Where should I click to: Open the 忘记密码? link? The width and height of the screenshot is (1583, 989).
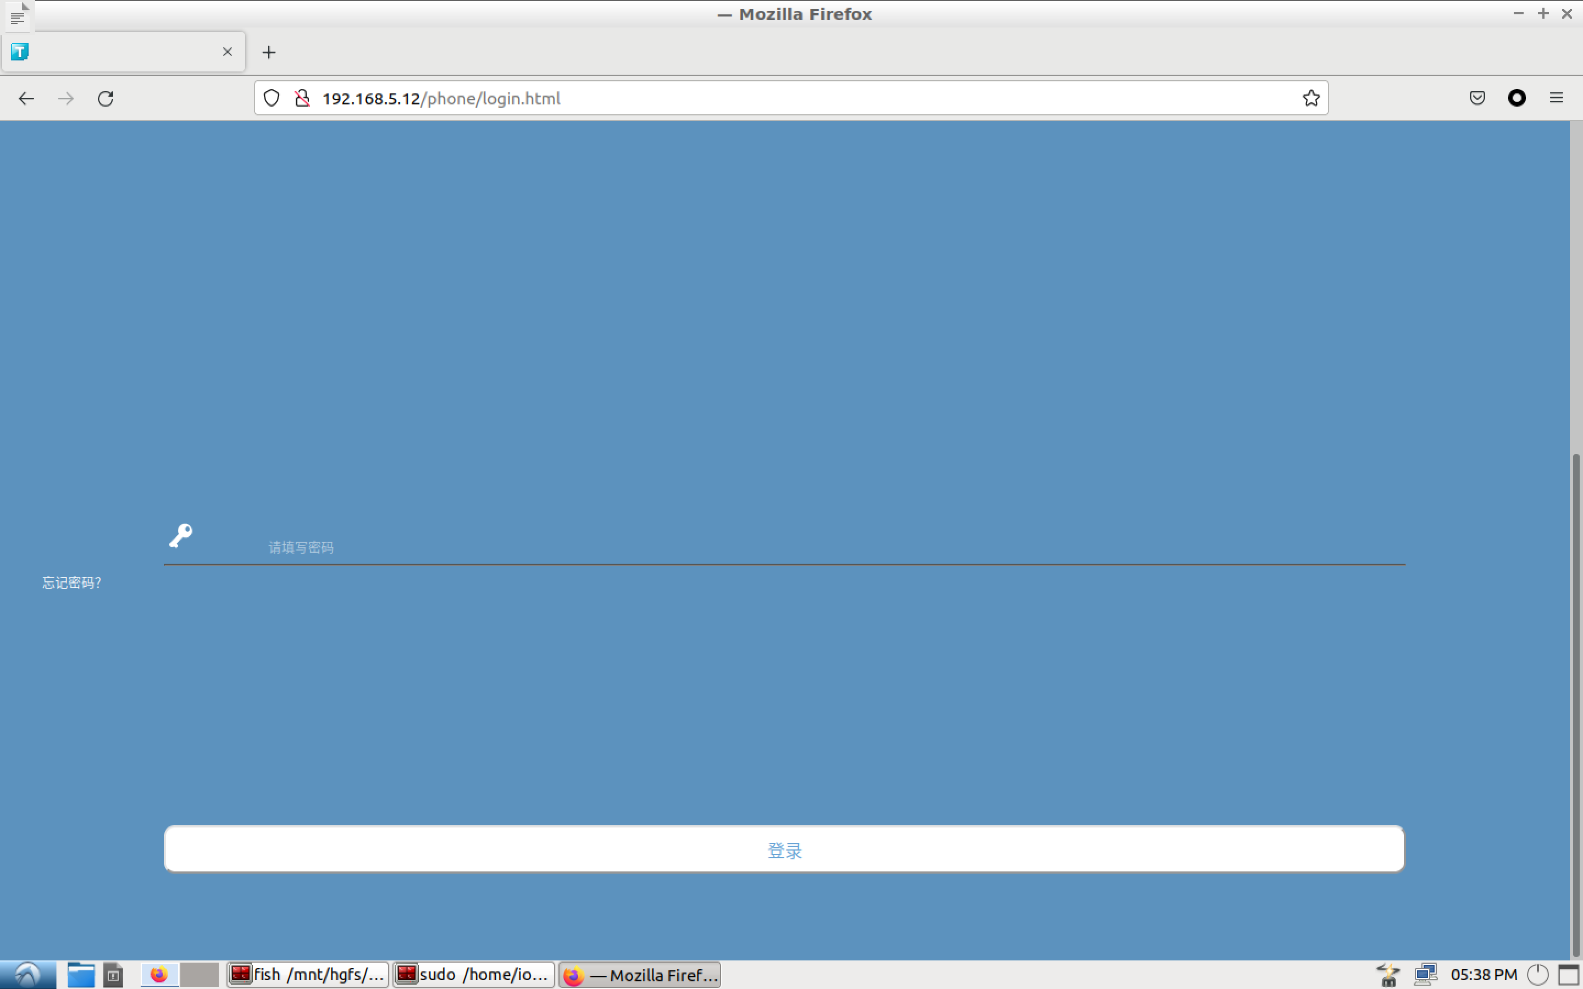point(72,583)
